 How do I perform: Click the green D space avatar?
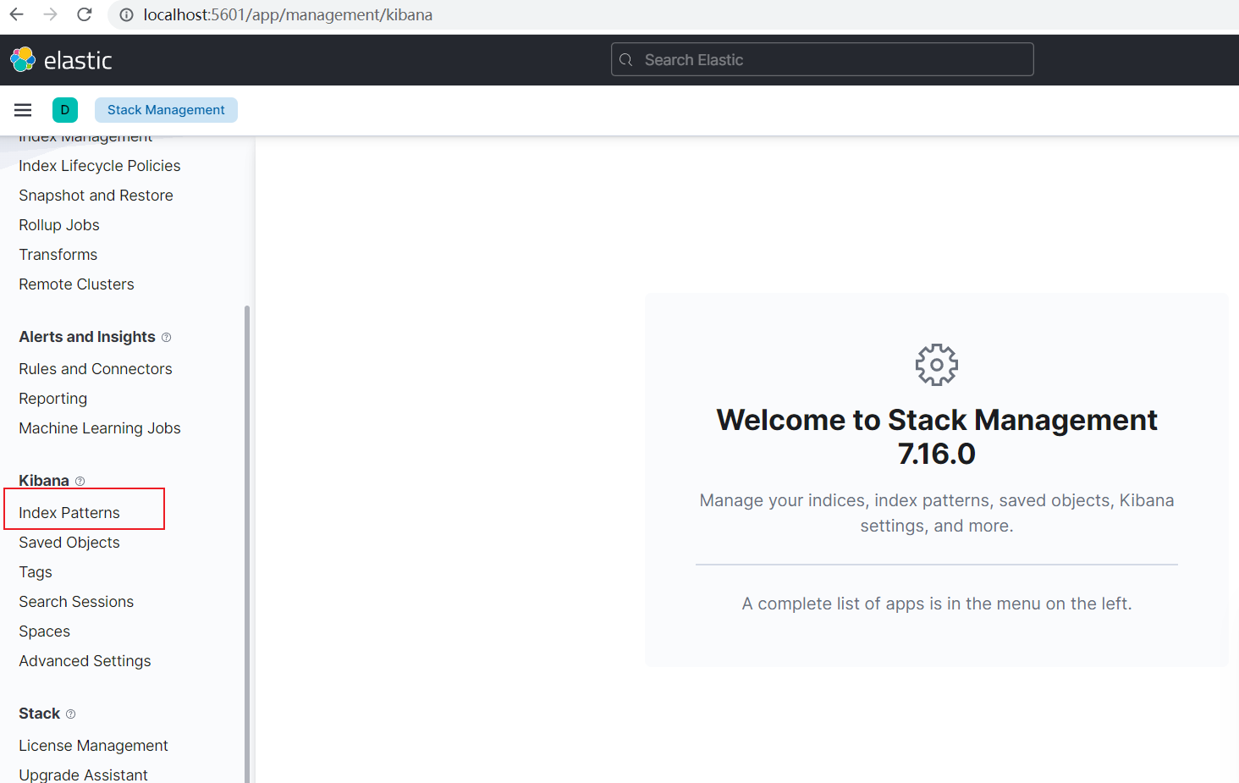pyautogui.click(x=65, y=110)
